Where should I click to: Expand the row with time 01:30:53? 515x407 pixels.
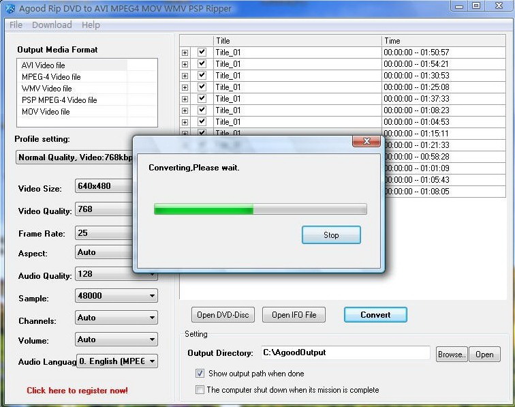tap(185, 76)
